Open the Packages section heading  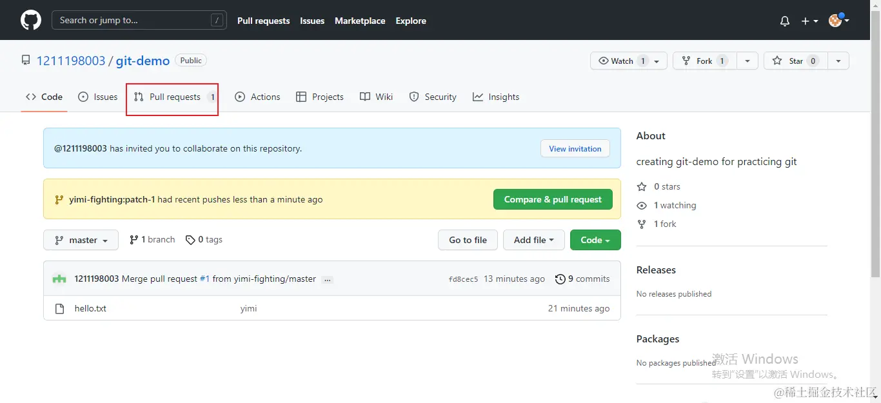tap(658, 339)
